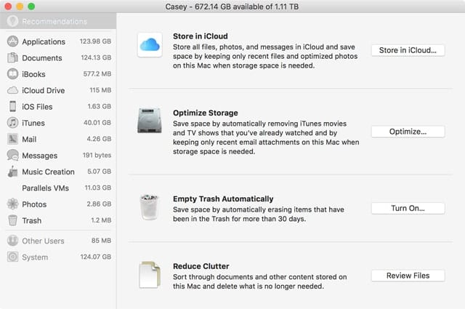
Task: Open Review Files for clutter
Action: [x=408, y=276]
